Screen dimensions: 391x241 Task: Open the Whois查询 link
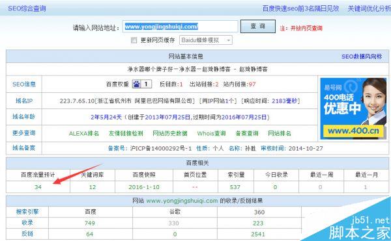click(211, 133)
